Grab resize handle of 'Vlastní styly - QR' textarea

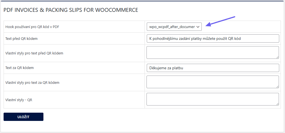click(278, 104)
